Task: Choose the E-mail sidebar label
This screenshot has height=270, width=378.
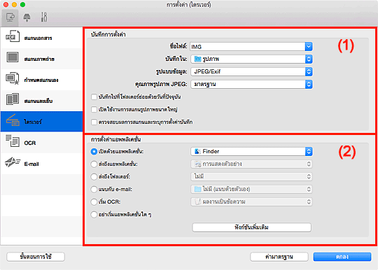Action: 31,164
